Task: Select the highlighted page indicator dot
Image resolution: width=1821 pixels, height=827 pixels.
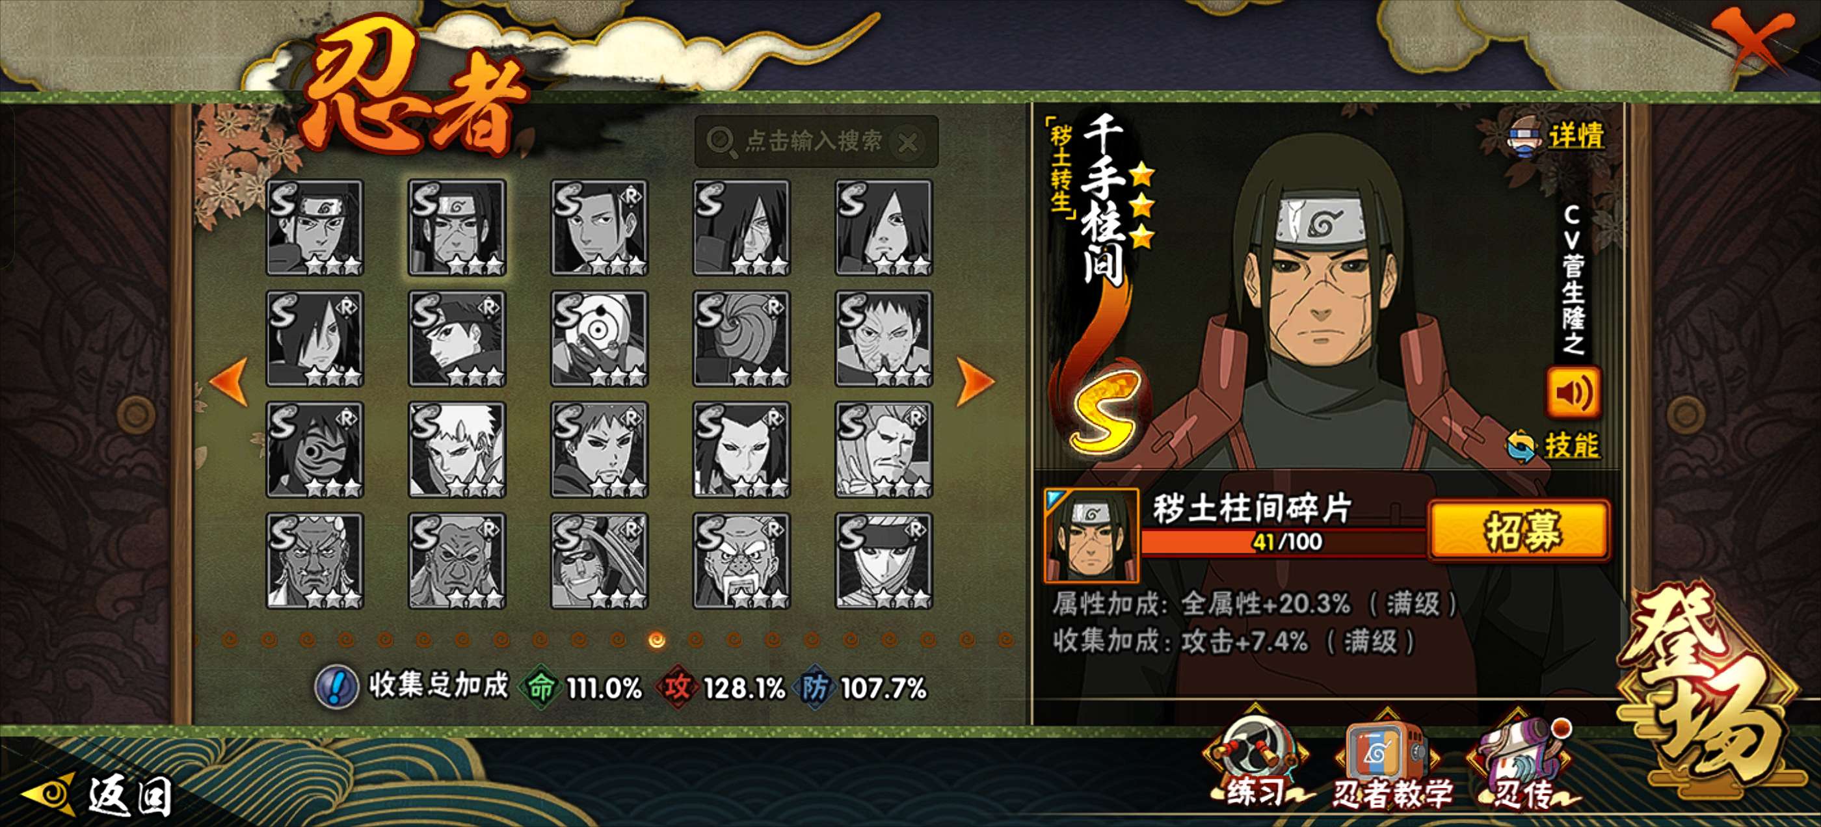Action: point(657,640)
